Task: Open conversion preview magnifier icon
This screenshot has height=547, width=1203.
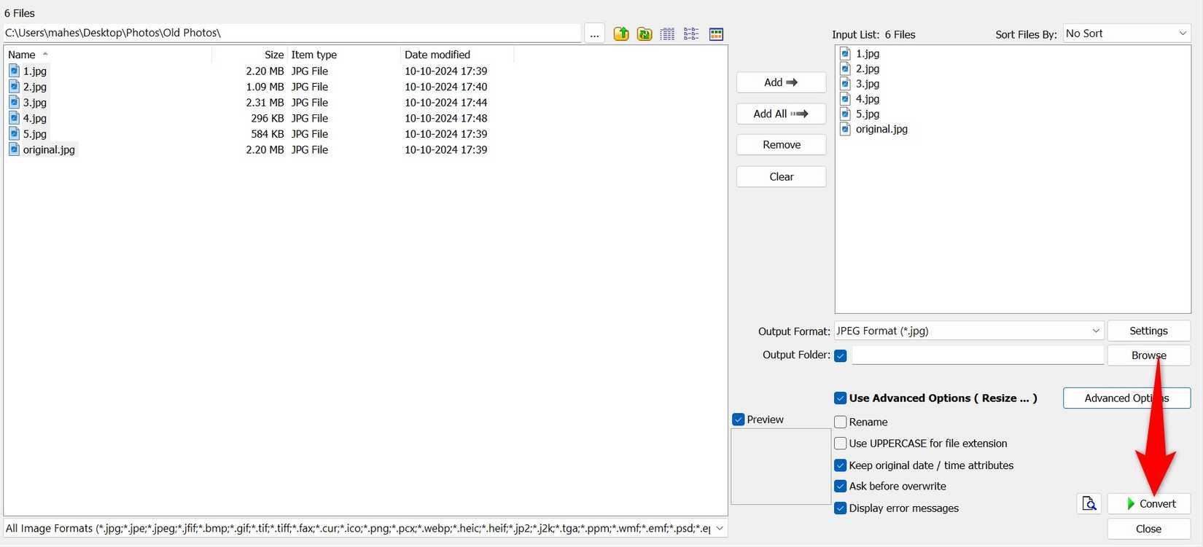Action: pyautogui.click(x=1089, y=503)
